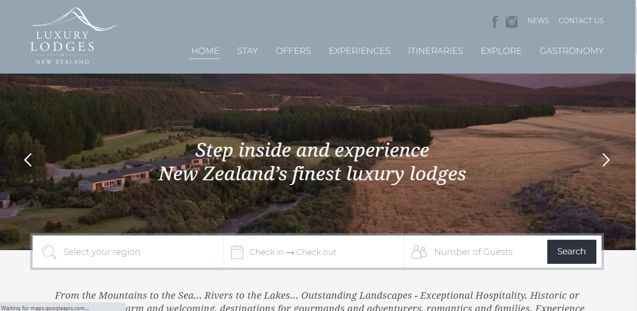Open the OFFERS menu item
Screen dimensions: 637x311
(x=293, y=51)
